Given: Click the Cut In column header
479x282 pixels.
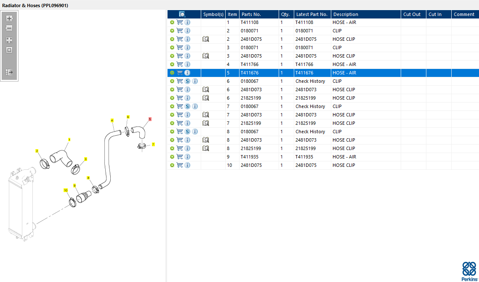Looking at the screenshot, I should [439, 14].
